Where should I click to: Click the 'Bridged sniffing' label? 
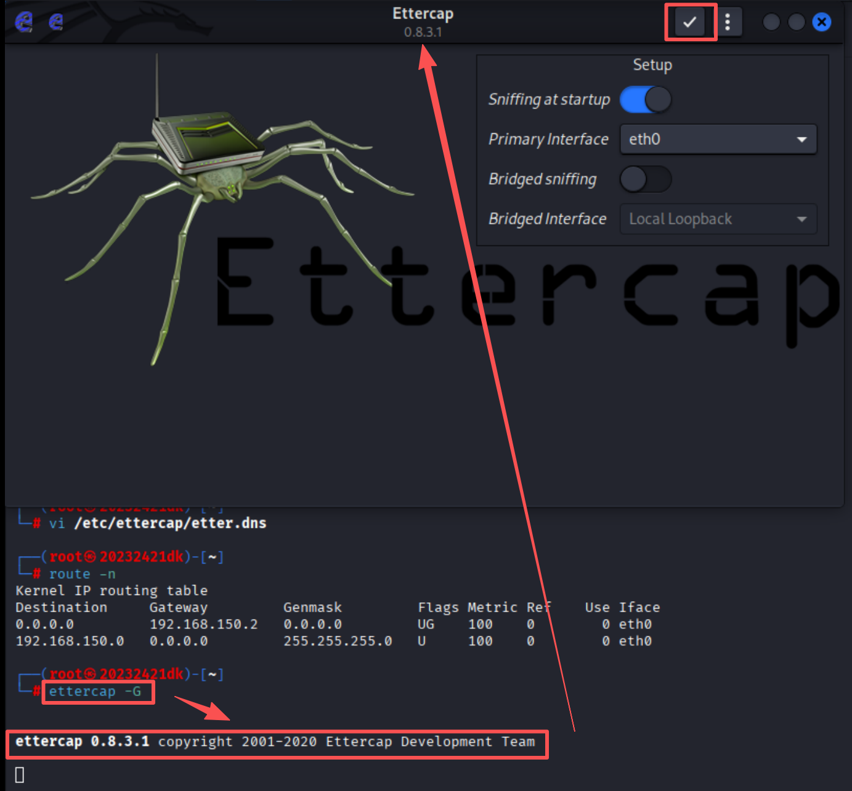[x=542, y=179]
